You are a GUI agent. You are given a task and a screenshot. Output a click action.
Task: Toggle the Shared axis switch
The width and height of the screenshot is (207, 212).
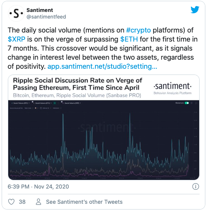187,103
